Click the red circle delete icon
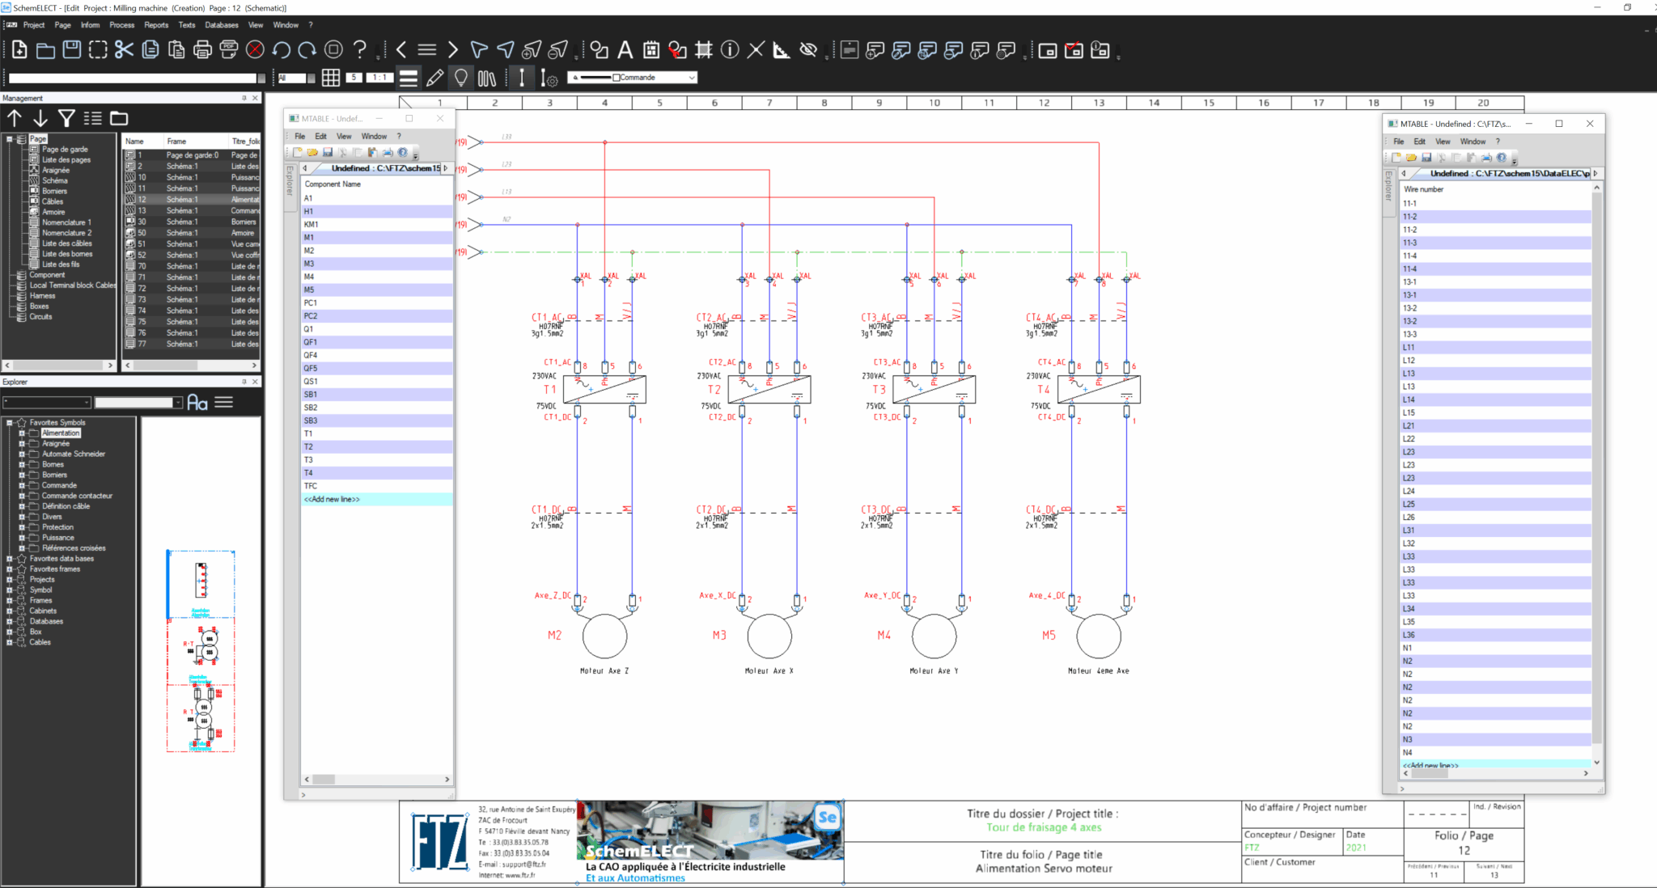 click(255, 50)
